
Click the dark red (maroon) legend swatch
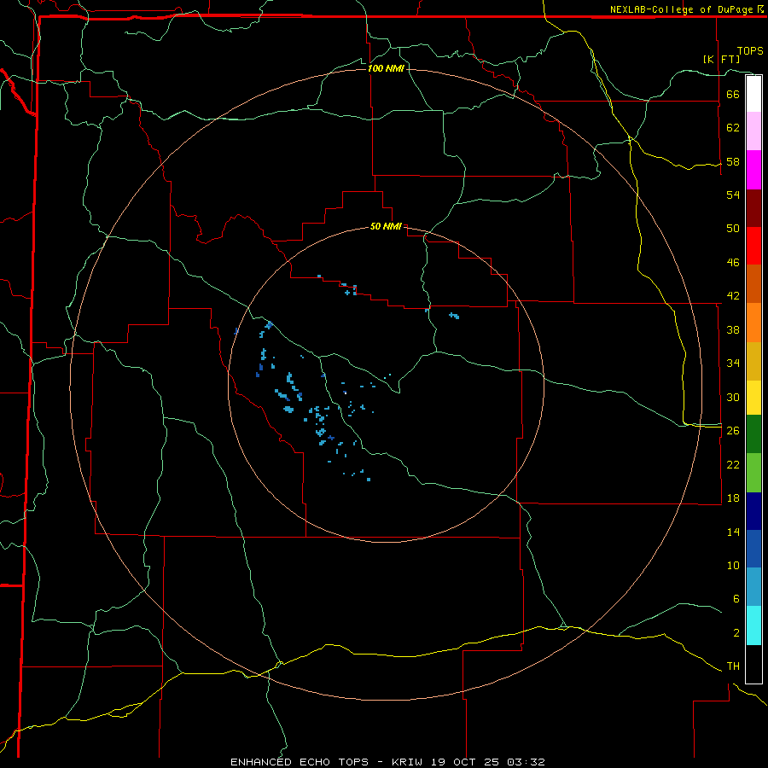pyautogui.click(x=753, y=208)
